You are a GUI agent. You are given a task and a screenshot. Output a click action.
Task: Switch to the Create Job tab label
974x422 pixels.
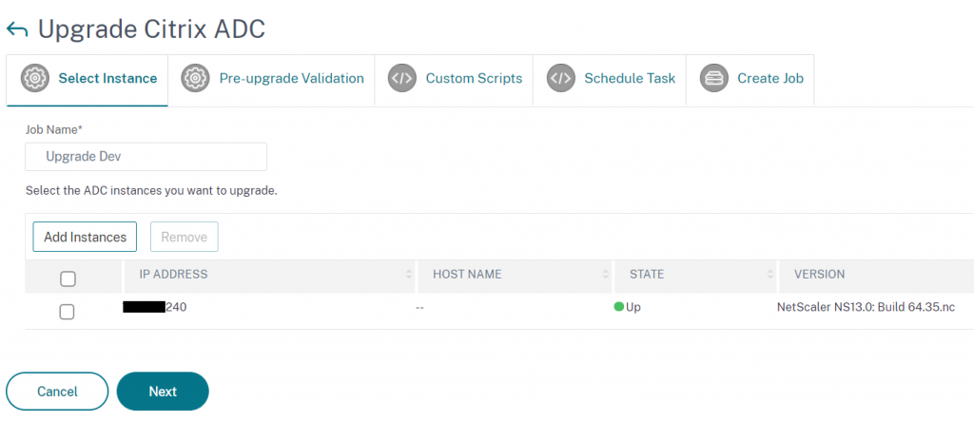pyautogui.click(x=770, y=78)
